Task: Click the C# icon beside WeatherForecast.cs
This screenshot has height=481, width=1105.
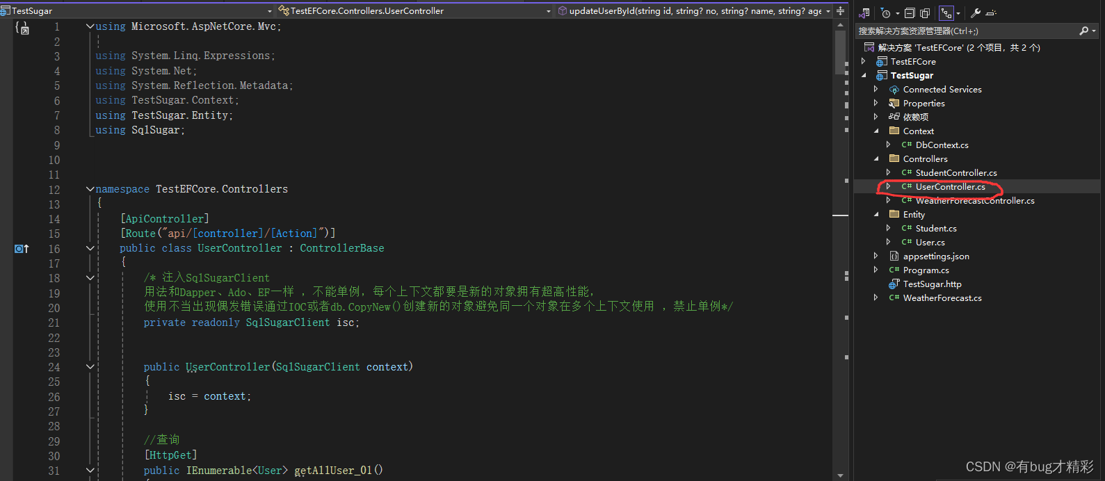Action: [x=894, y=297]
